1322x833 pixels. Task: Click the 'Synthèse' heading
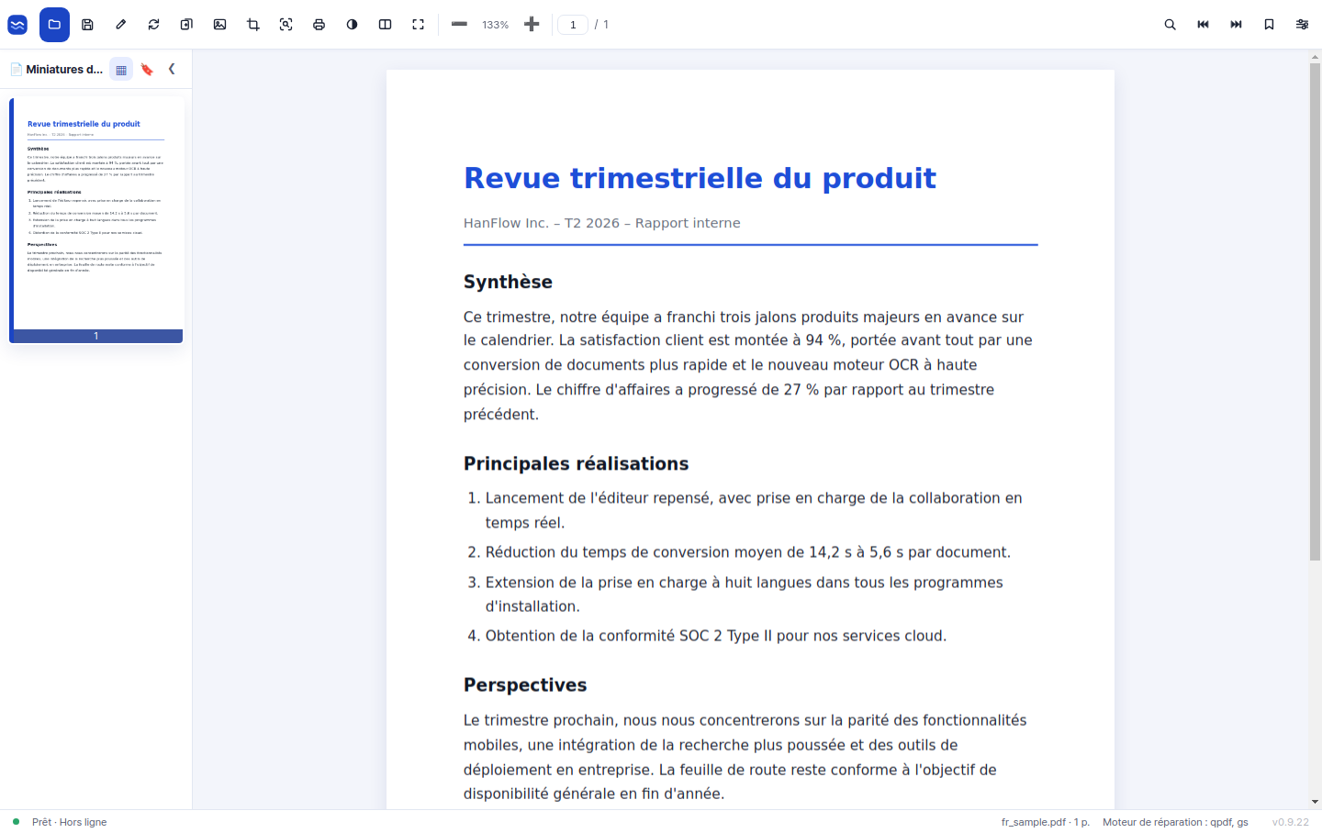508,282
